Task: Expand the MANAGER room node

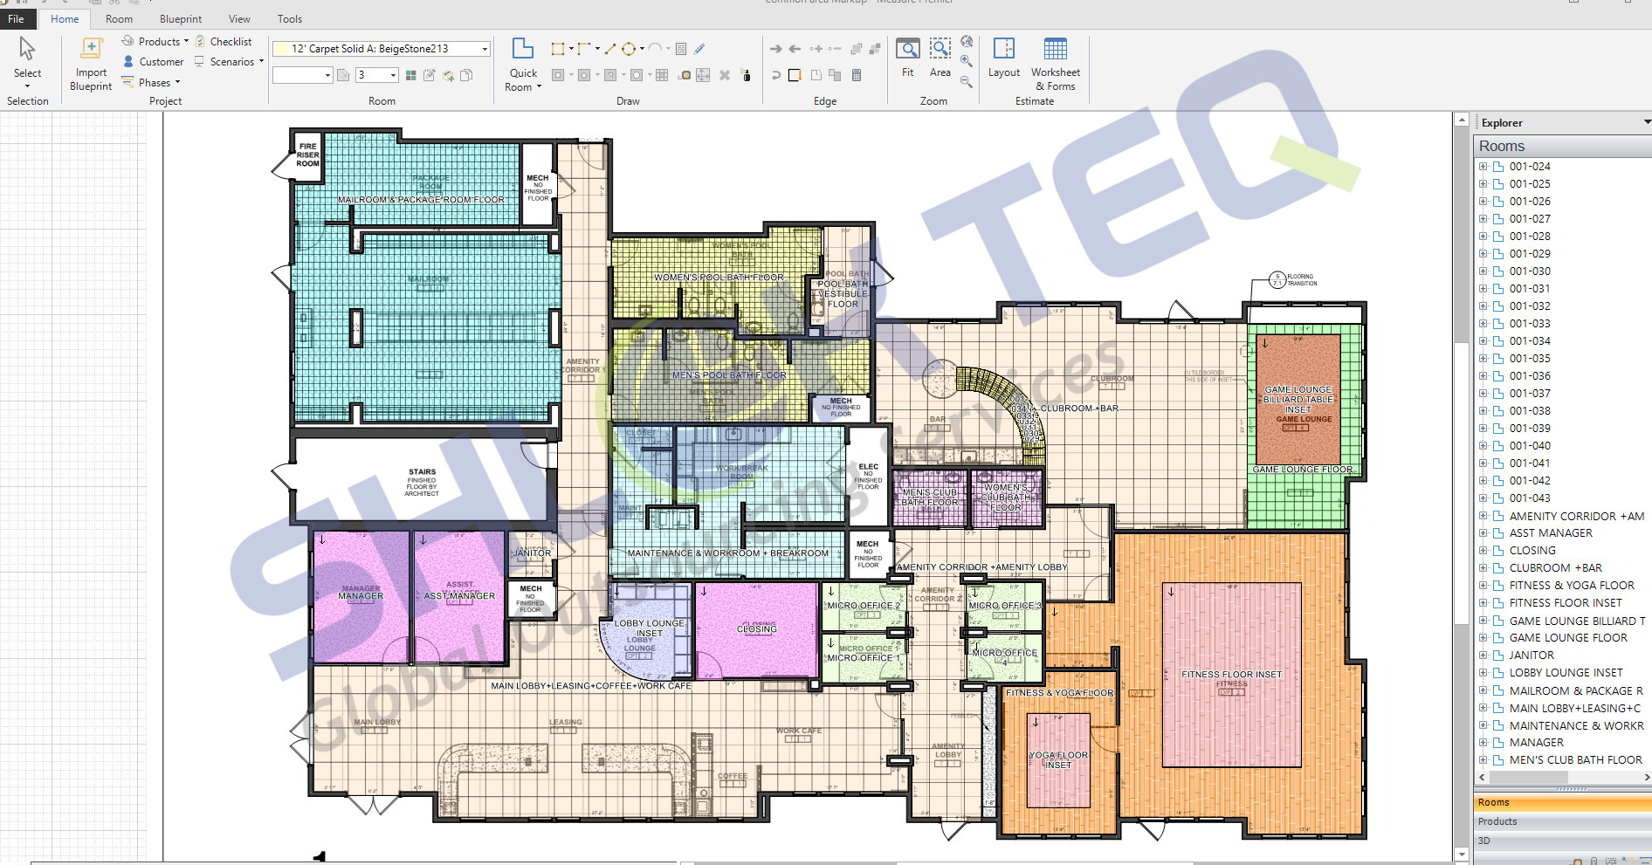Action: (1483, 743)
